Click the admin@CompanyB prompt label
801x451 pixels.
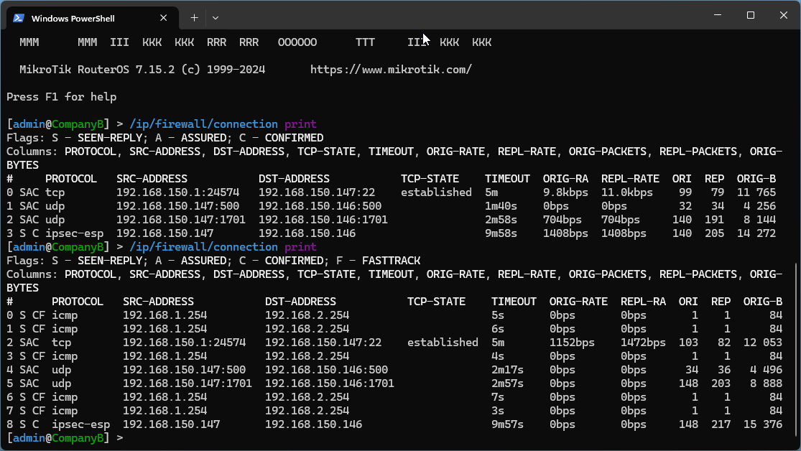pos(57,124)
